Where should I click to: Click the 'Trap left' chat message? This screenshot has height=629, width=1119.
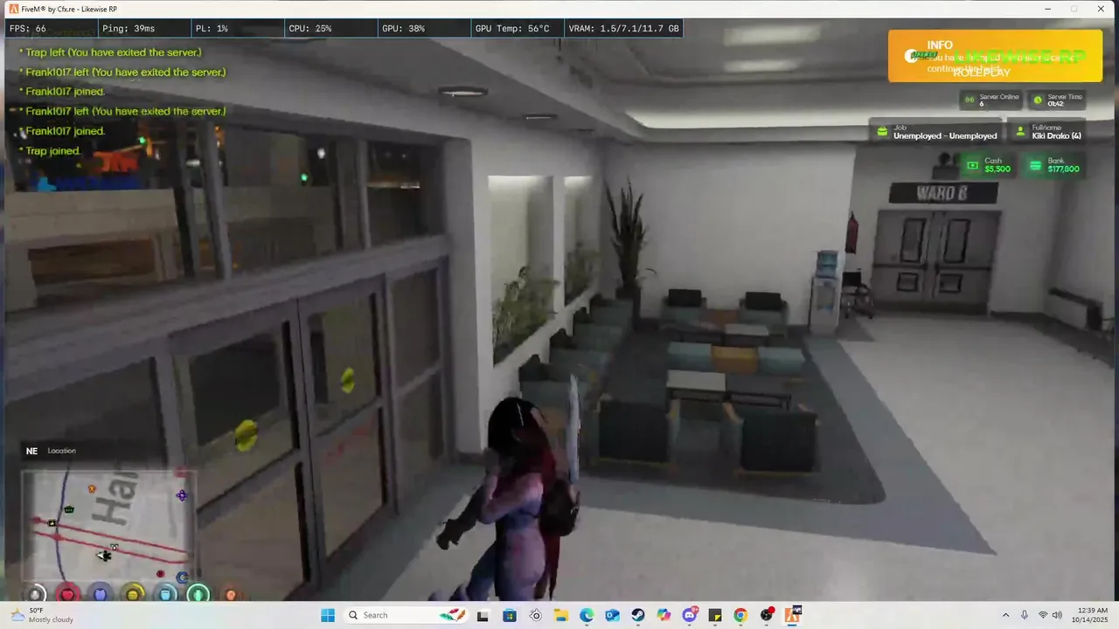tap(113, 52)
